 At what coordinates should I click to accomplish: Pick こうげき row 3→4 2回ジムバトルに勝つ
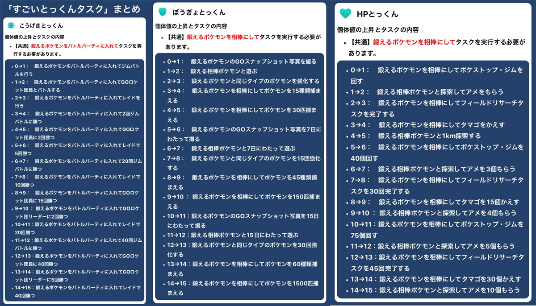pos(77,118)
